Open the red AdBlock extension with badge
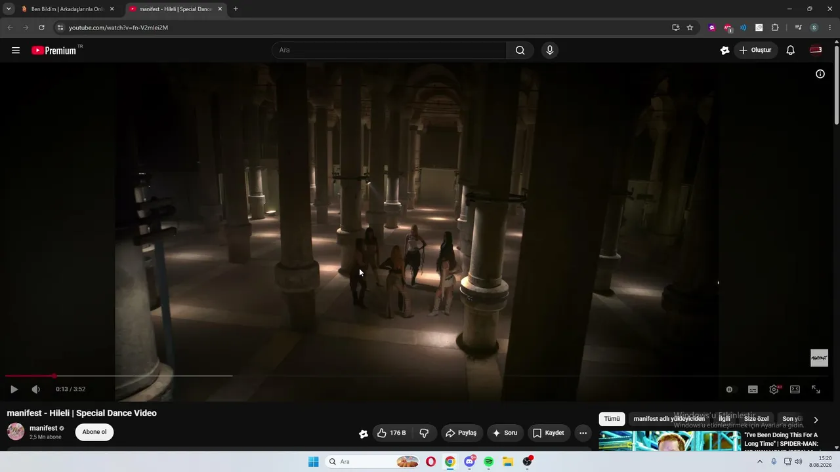840x472 pixels. click(x=728, y=28)
